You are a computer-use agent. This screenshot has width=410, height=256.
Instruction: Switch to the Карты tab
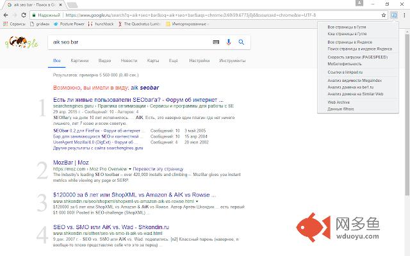point(153,61)
